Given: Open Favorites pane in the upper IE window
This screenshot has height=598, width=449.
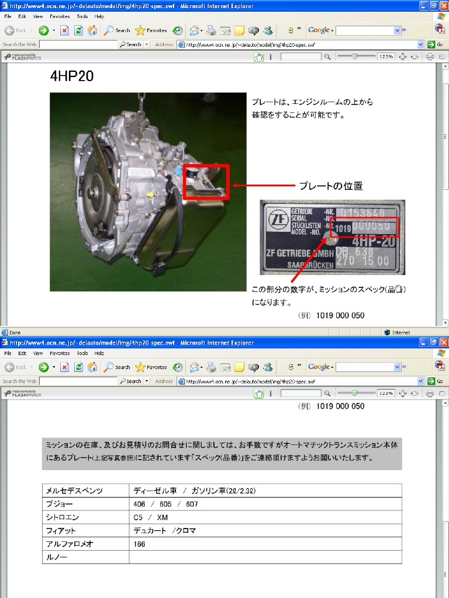Looking at the screenshot, I should point(151,30).
